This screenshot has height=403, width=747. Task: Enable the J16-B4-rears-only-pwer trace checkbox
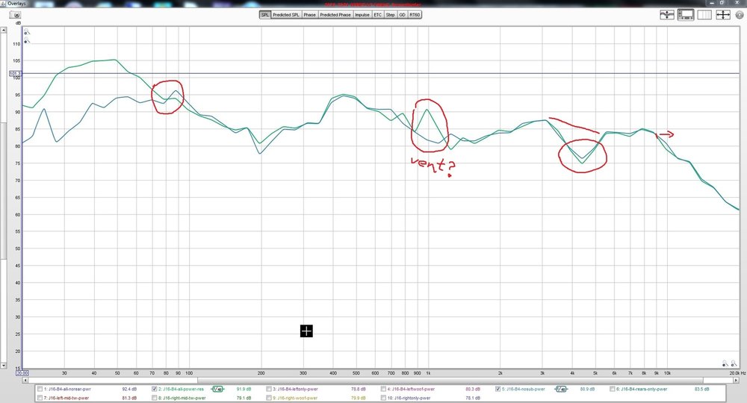(613, 390)
